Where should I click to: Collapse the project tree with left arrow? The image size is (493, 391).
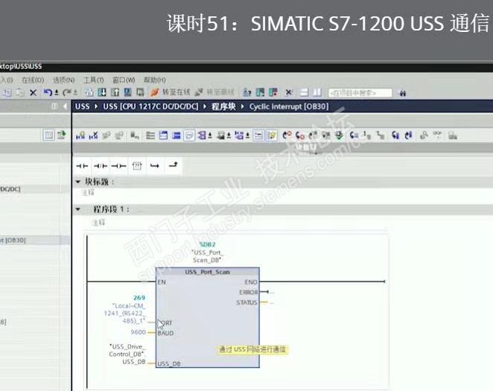pyautogui.click(x=65, y=106)
